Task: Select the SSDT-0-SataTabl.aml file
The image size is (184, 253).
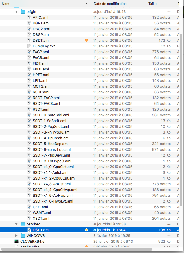Action: [51, 115]
